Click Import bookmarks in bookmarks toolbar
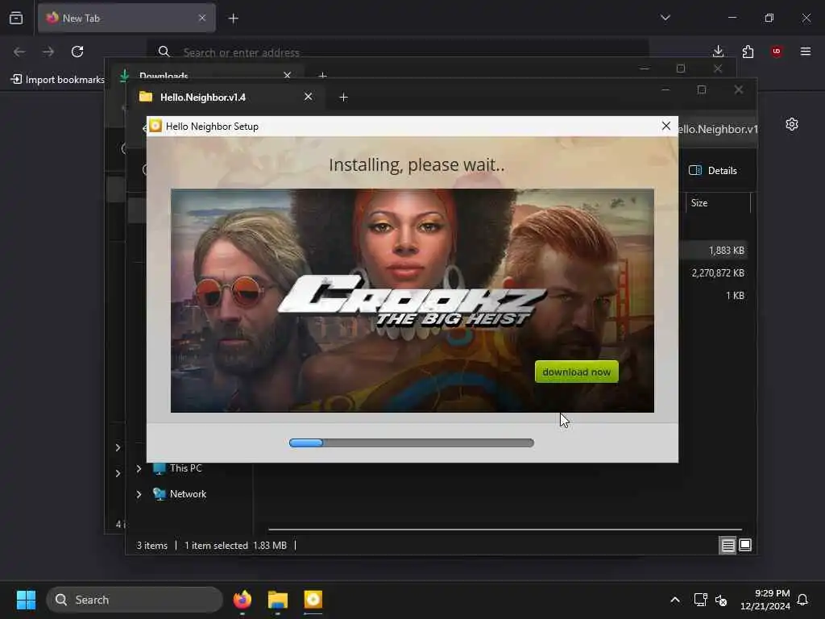 (x=58, y=80)
